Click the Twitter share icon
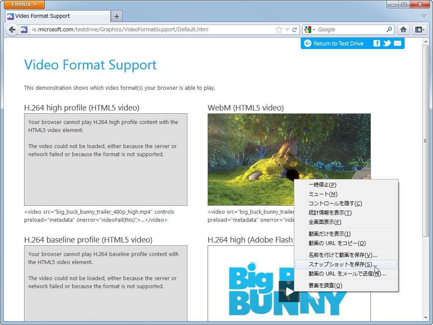Viewport: 433px width, 325px height. (387, 43)
